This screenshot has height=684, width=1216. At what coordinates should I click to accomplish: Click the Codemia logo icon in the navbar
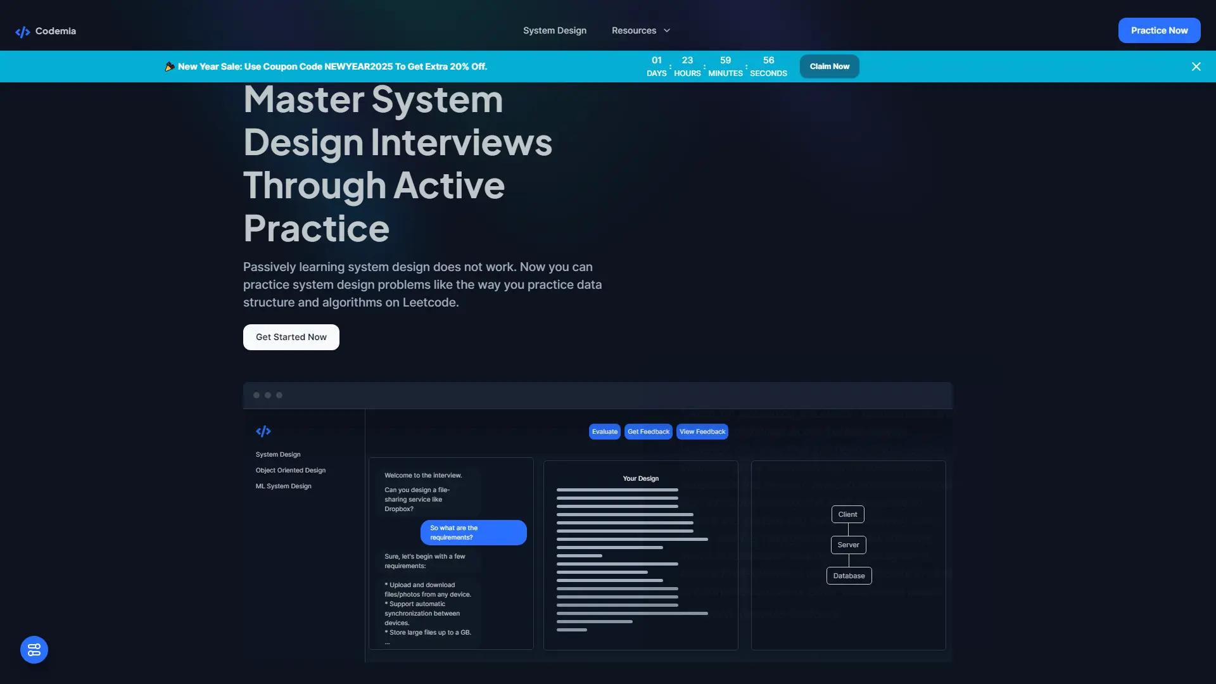[x=22, y=30]
